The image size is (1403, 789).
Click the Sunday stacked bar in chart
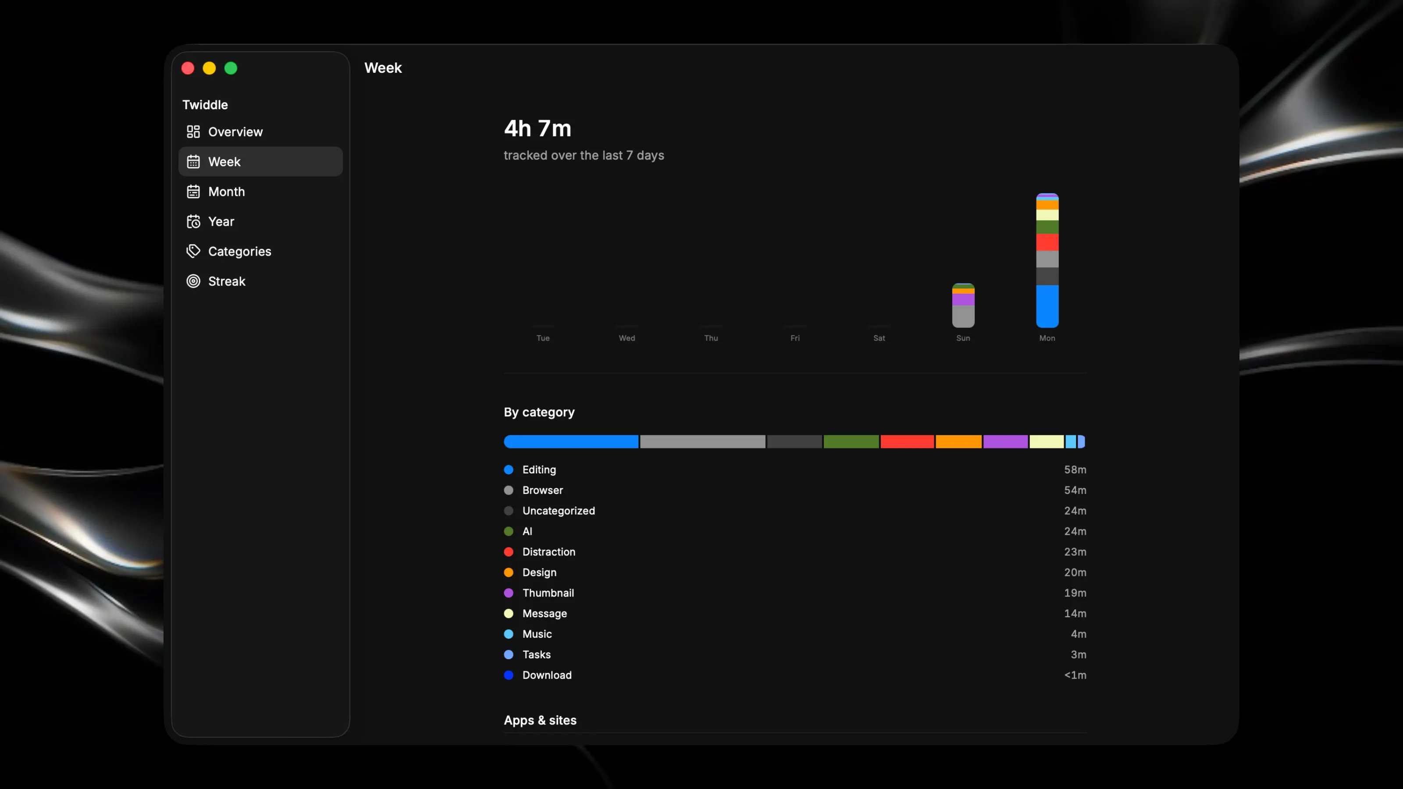click(963, 306)
